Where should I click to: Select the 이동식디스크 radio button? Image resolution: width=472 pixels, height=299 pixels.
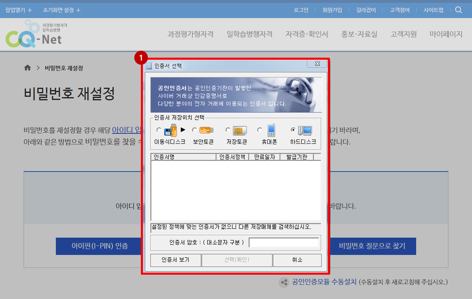(x=159, y=130)
